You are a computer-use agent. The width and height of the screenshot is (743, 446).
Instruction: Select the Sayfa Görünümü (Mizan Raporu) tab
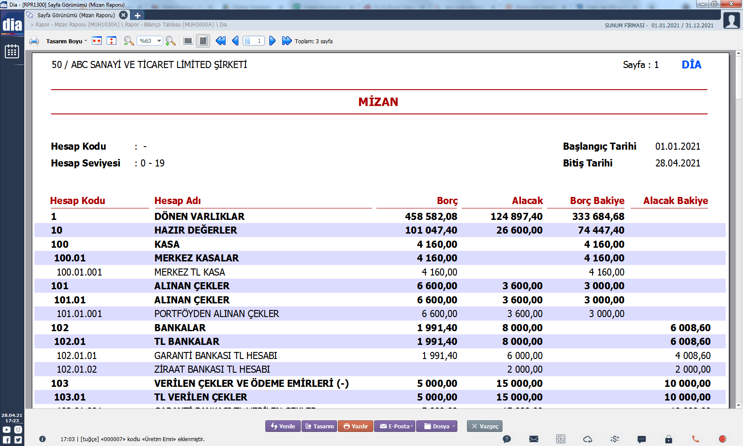click(76, 15)
